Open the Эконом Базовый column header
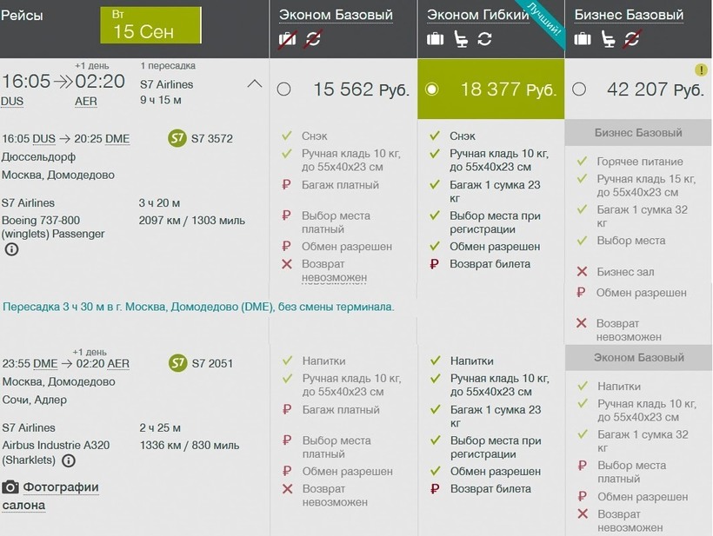 coord(336,15)
